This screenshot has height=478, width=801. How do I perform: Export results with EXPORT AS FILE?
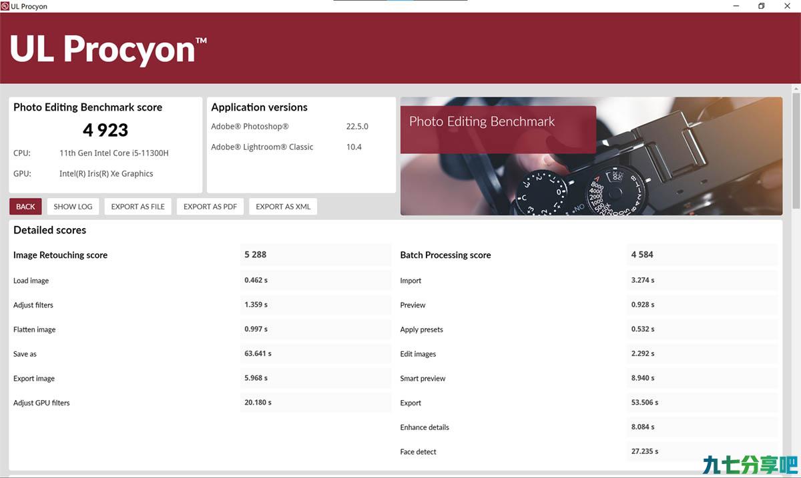pyautogui.click(x=138, y=207)
